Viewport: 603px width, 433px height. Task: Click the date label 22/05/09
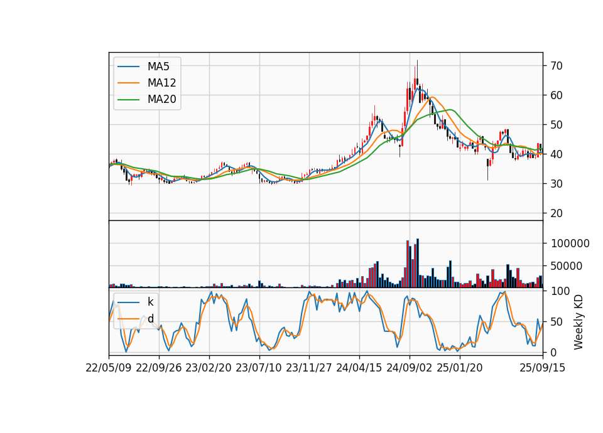pos(109,368)
